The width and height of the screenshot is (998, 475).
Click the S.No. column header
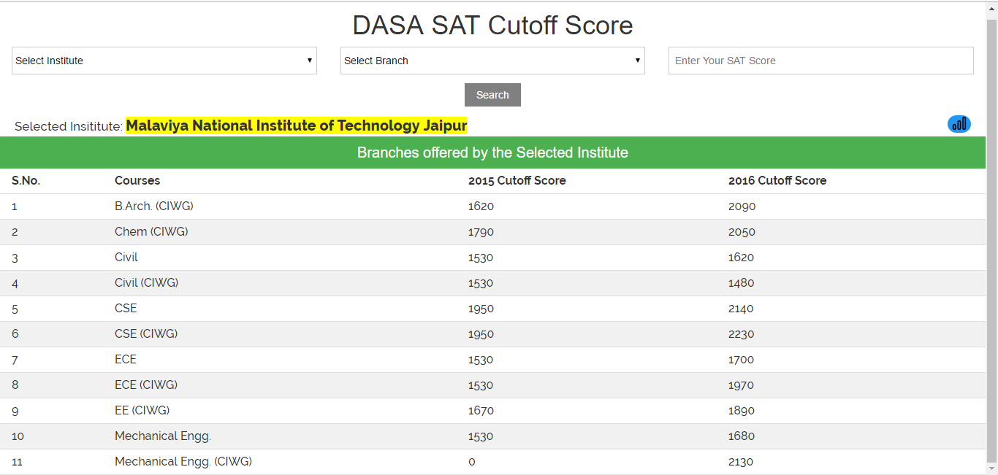(26, 180)
